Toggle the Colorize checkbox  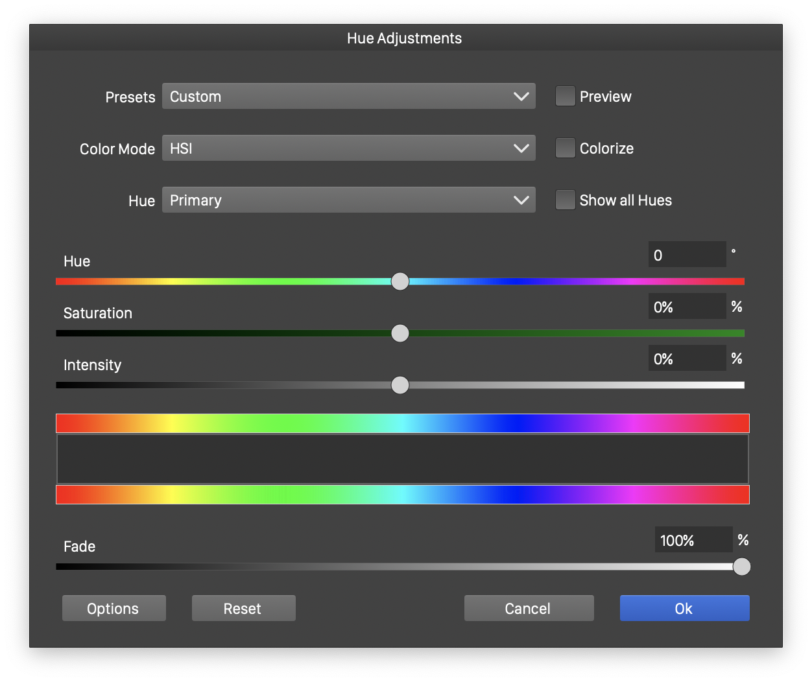pyautogui.click(x=565, y=148)
